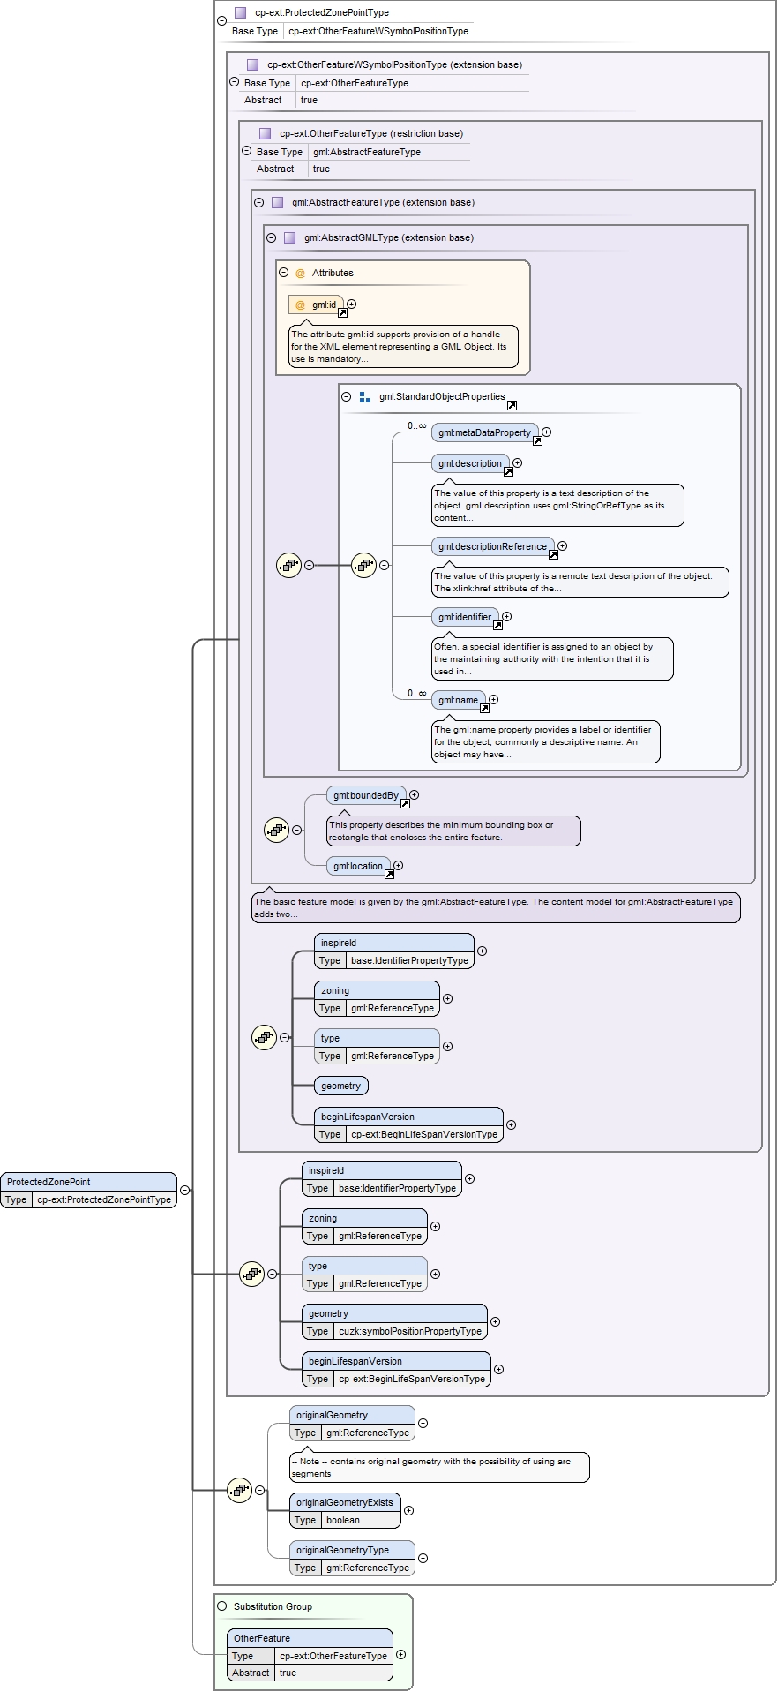Open cuzk:symbolPositionPropertyType type link
Screen dimensions: 778x1692
410,1331
